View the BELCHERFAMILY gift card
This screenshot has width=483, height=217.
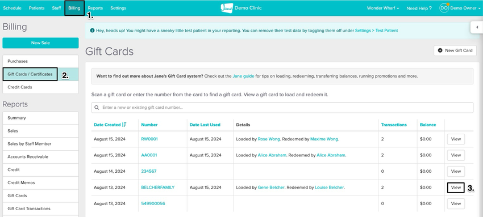456,187
